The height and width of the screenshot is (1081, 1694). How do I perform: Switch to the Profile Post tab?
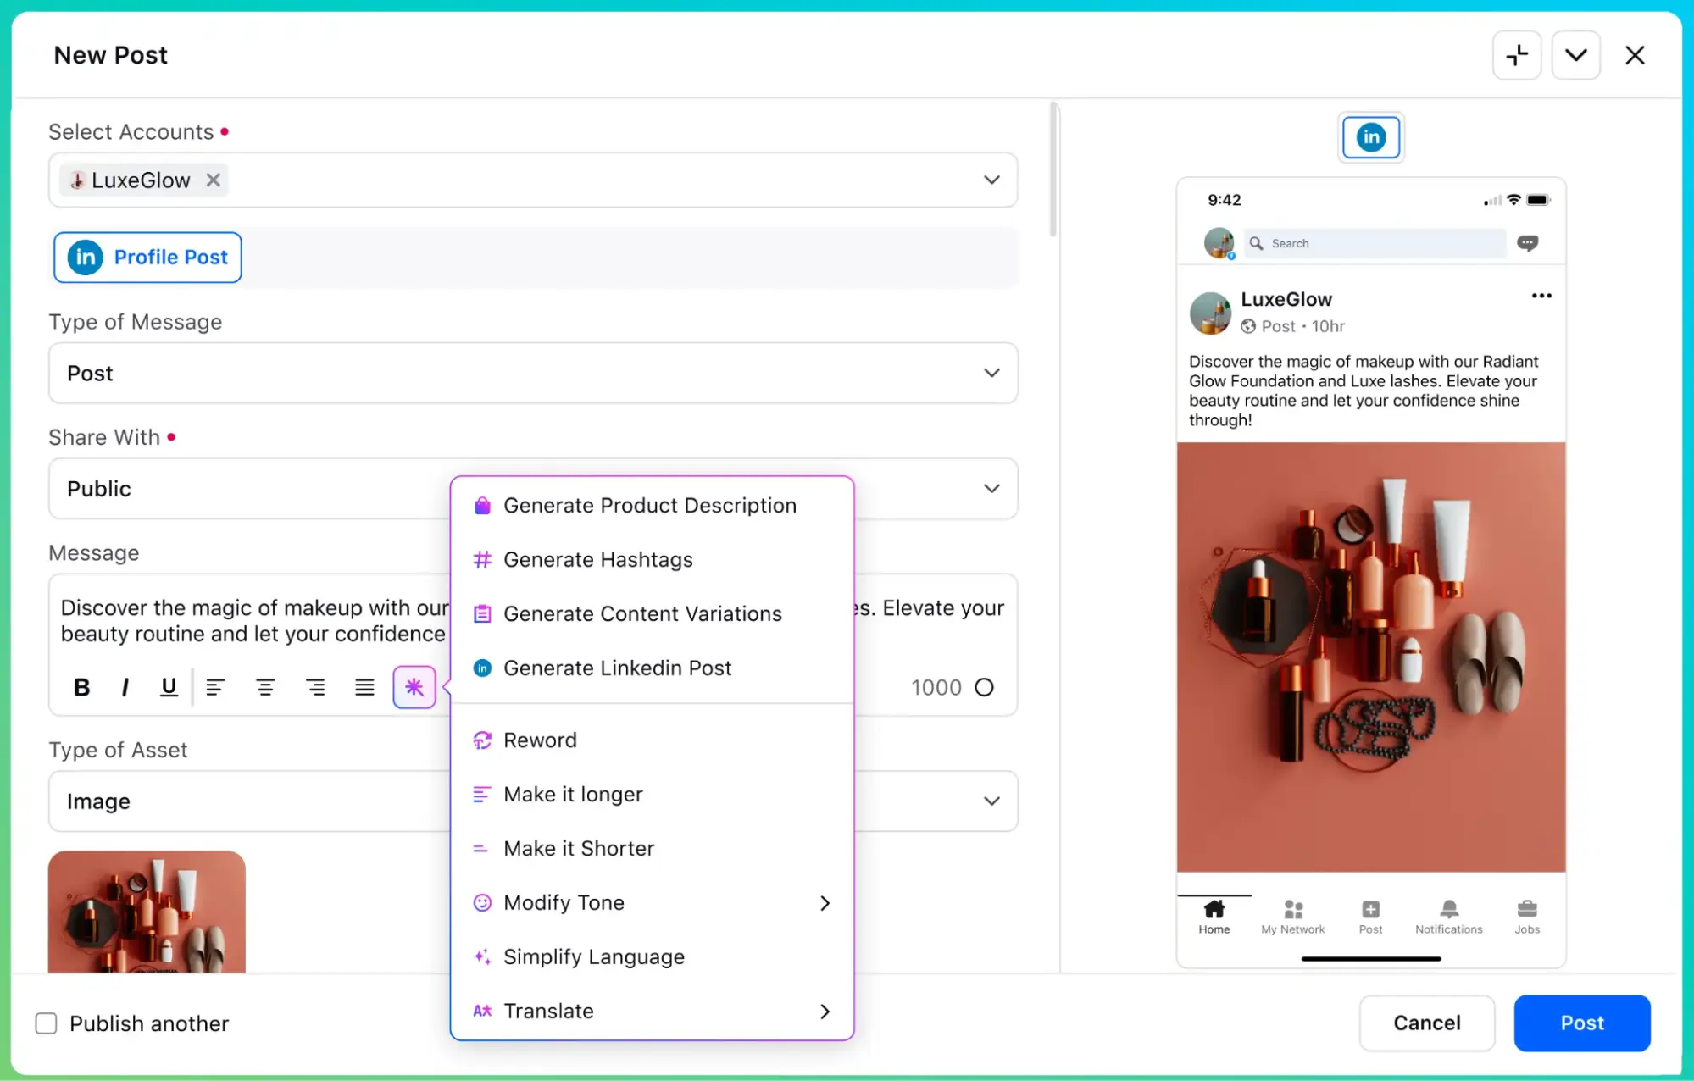click(147, 257)
